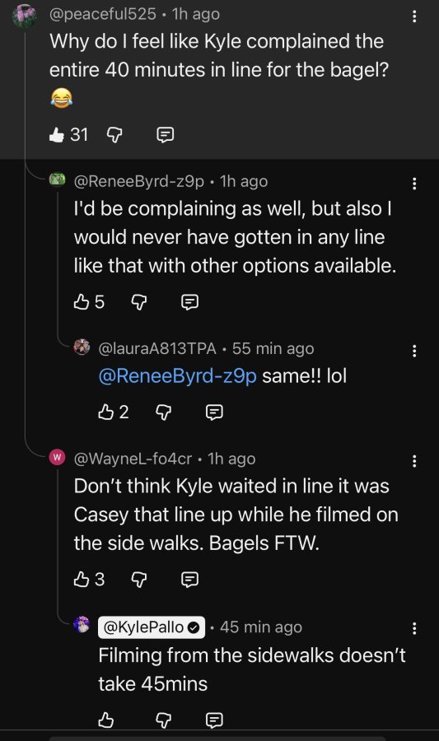Open the @KylePallo verified channel badge

pos(152,627)
